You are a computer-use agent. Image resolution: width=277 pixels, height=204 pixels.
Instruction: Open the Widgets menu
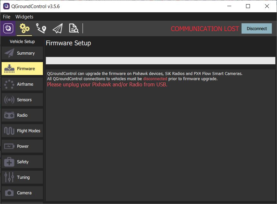click(x=25, y=16)
